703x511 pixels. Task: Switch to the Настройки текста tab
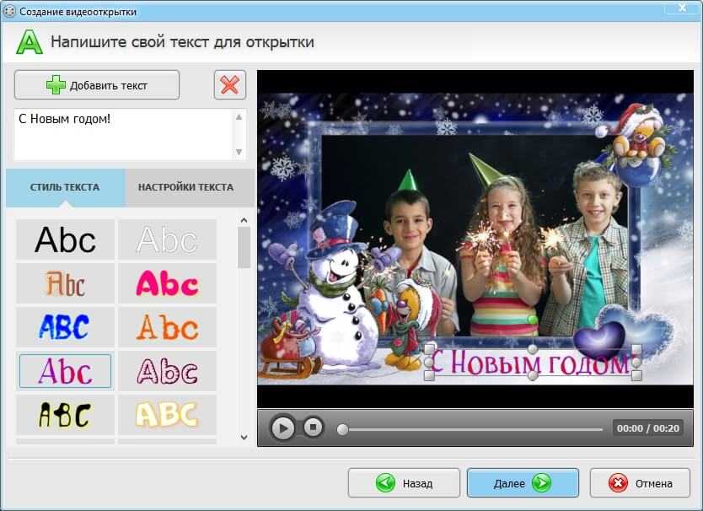point(185,187)
